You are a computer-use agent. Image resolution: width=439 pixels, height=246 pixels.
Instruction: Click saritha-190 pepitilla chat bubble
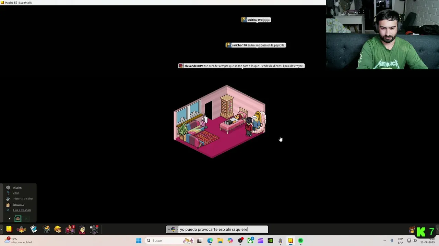(x=256, y=45)
